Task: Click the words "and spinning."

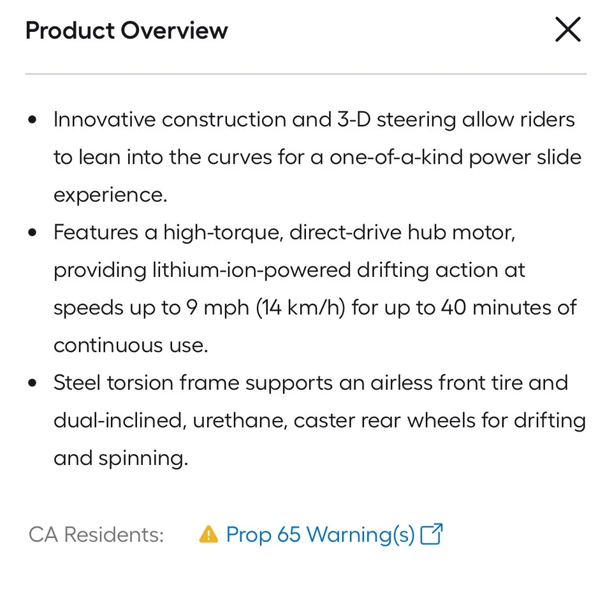Action: (121, 458)
